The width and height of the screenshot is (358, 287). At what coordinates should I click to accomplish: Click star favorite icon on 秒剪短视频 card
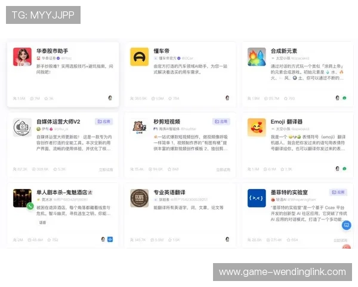[169, 169]
